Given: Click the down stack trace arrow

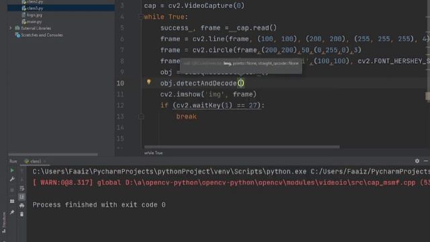Looking at the screenshot, I should (22, 179).
